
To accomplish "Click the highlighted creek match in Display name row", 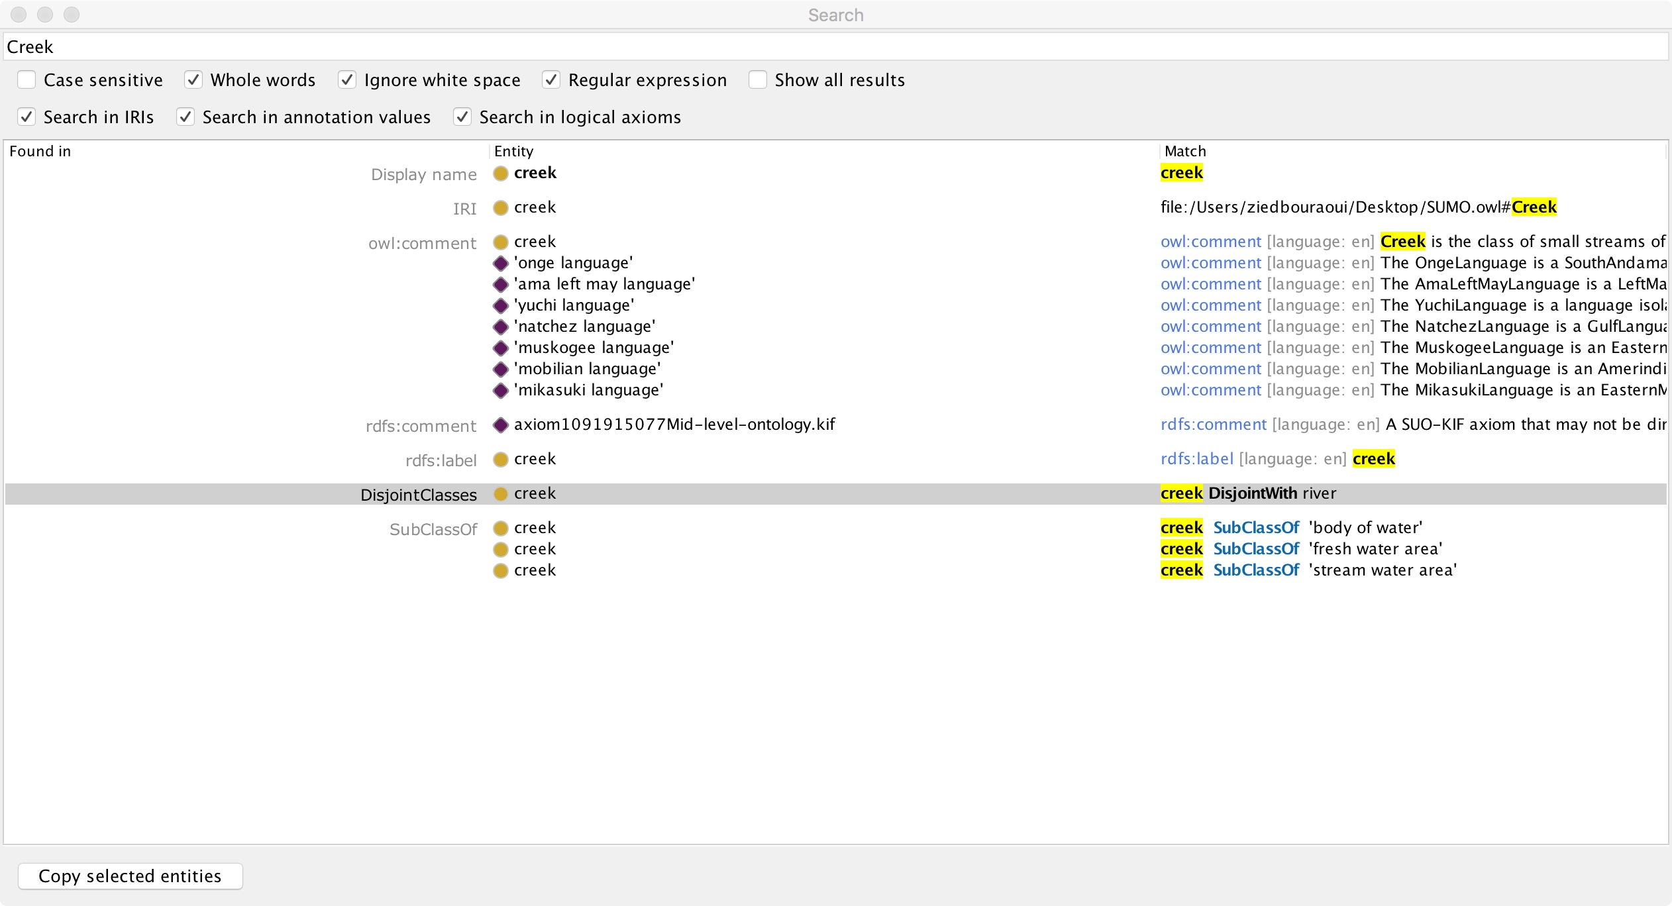I will [1182, 173].
